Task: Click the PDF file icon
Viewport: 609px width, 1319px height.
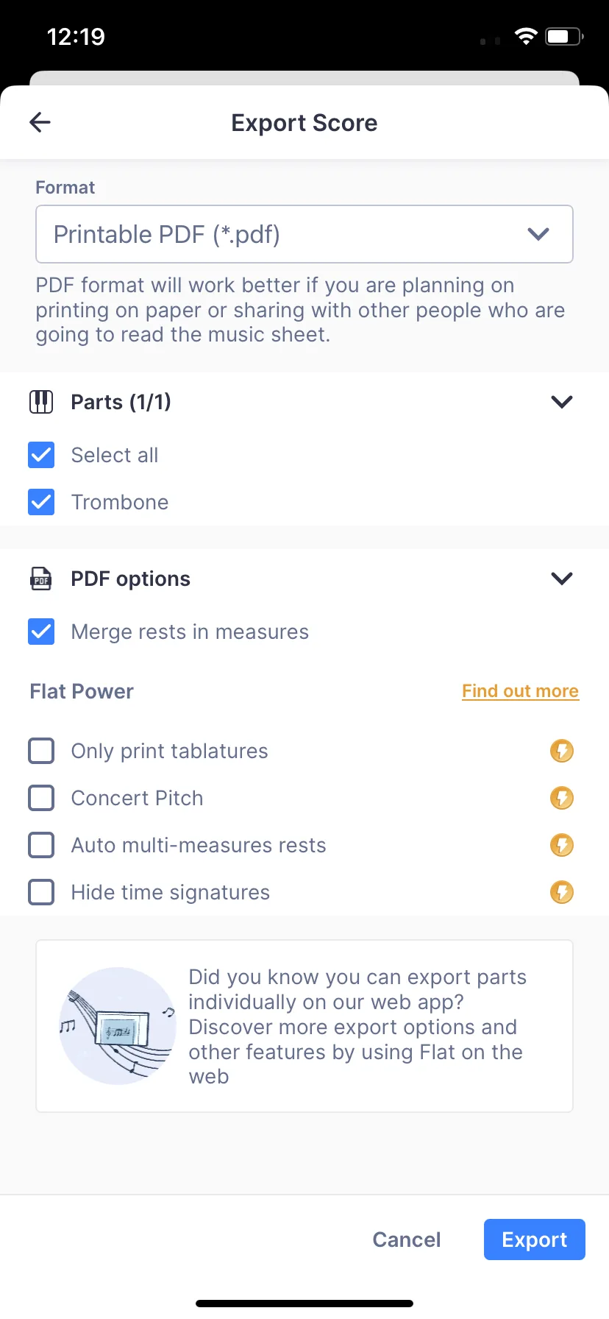Action: click(41, 579)
